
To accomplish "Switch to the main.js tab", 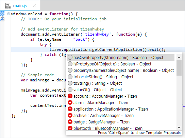I will click(20, 5).
